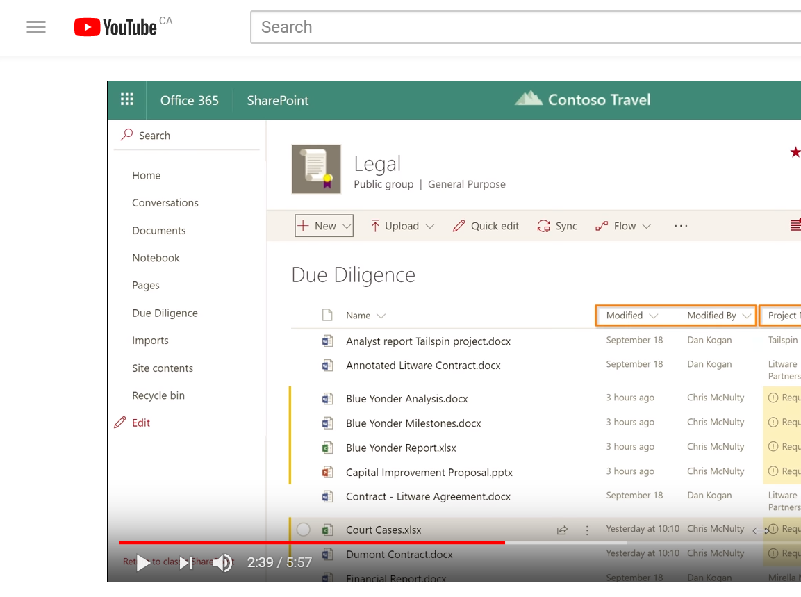Image resolution: width=801 pixels, height=597 pixels.
Task: Open Recycle bin in the navigation
Action: pyautogui.click(x=158, y=395)
